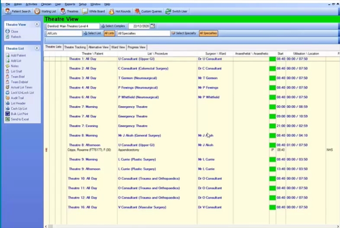The image size is (340, 228).
Task: Open the Admin menu
Action: click(18, 4)
